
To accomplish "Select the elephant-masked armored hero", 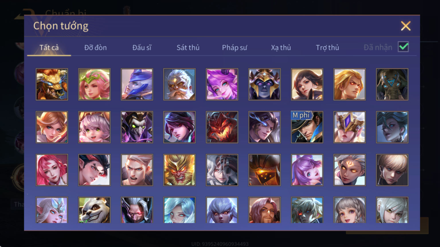I will click(x=392, y=84).
